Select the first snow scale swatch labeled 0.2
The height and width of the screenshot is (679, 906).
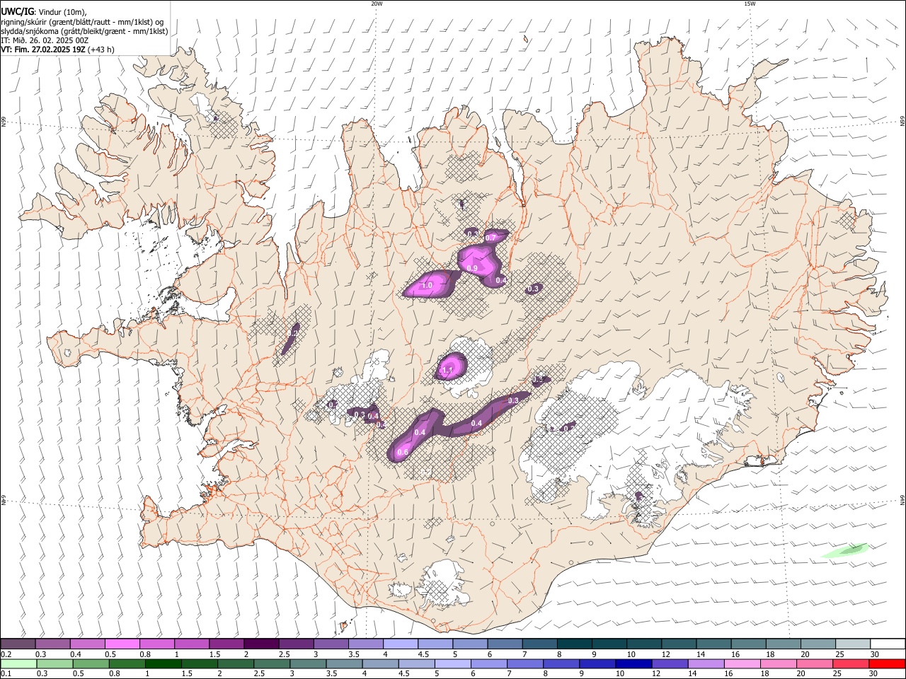tap(18, 644)
